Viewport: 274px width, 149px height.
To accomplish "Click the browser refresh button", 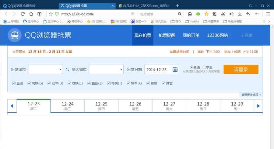I will coord(23,14).
